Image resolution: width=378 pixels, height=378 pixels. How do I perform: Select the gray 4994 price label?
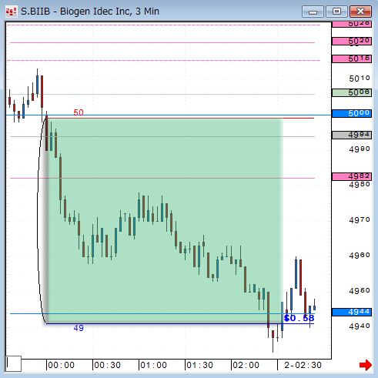click(x=352, y=135)
